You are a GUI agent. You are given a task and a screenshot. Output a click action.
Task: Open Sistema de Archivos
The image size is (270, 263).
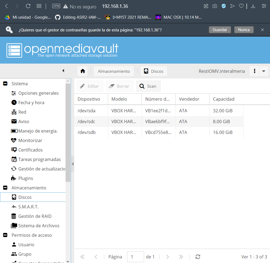tap(35, 225)
